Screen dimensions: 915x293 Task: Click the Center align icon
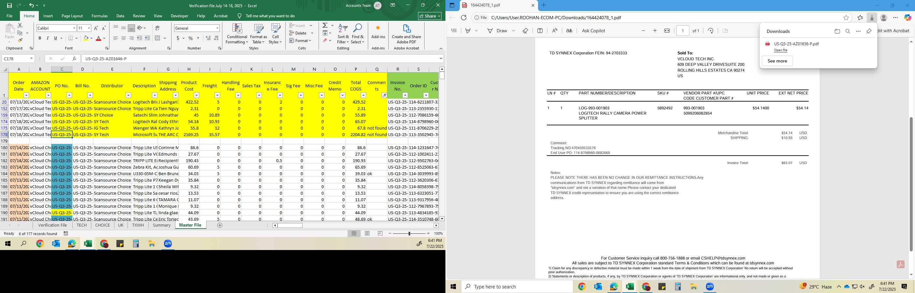(x=123, y=38)
